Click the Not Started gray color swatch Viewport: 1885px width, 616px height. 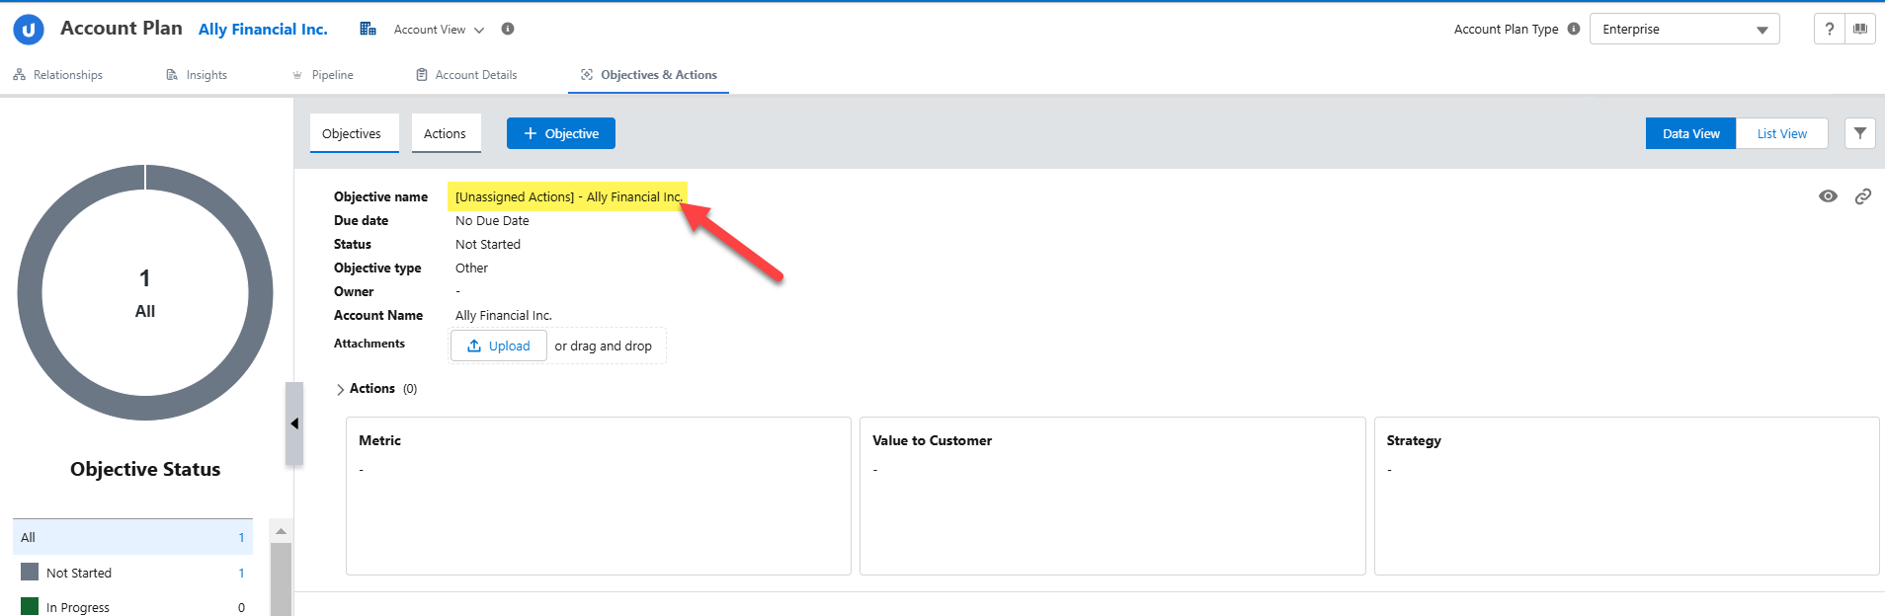(x=30, y=572)
